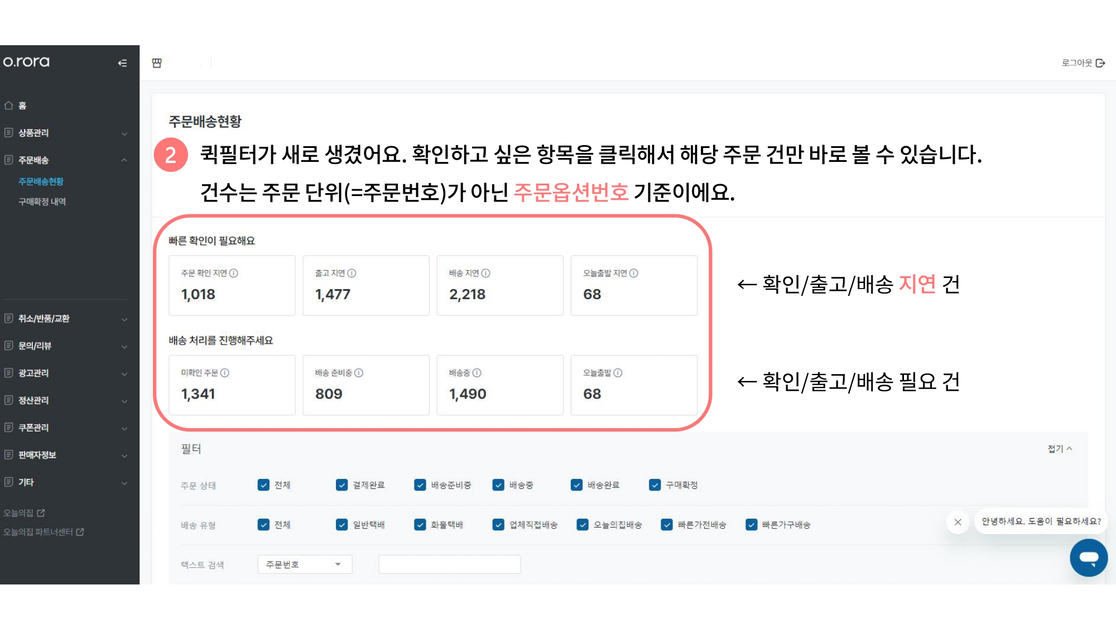Open the 주문번호 search type dropdown

point(305,564)
